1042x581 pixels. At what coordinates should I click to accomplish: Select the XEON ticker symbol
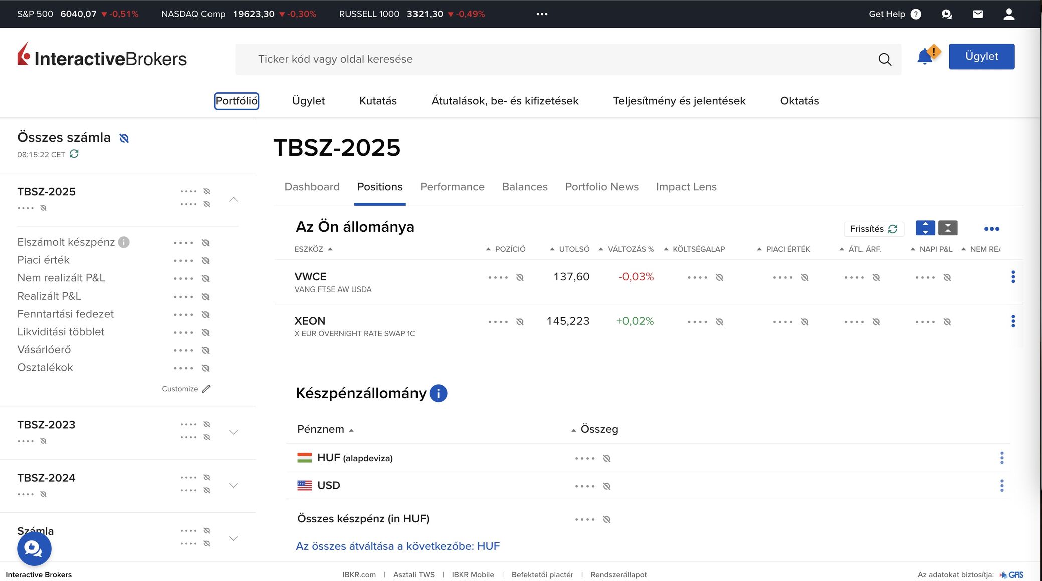click(310, 321)
